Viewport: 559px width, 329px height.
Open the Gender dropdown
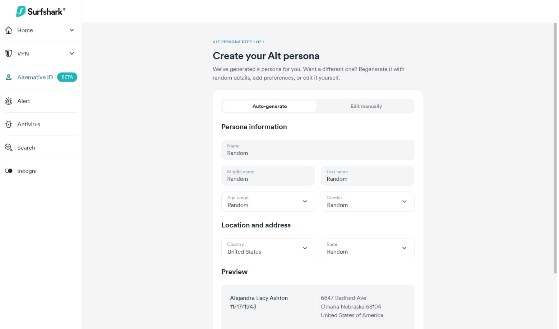click(368, 202)
